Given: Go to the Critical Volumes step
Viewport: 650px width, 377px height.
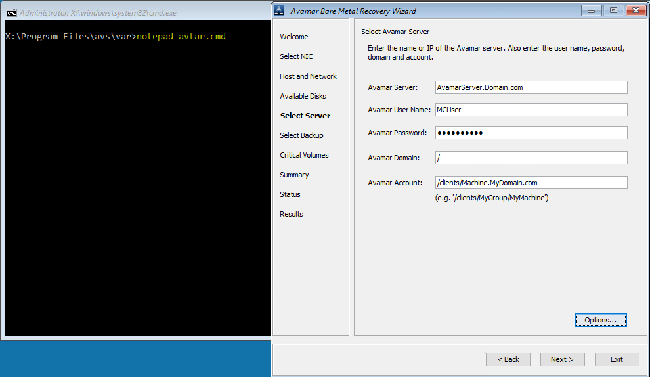Looking at the screenshot, I should [x=304, y=155].
